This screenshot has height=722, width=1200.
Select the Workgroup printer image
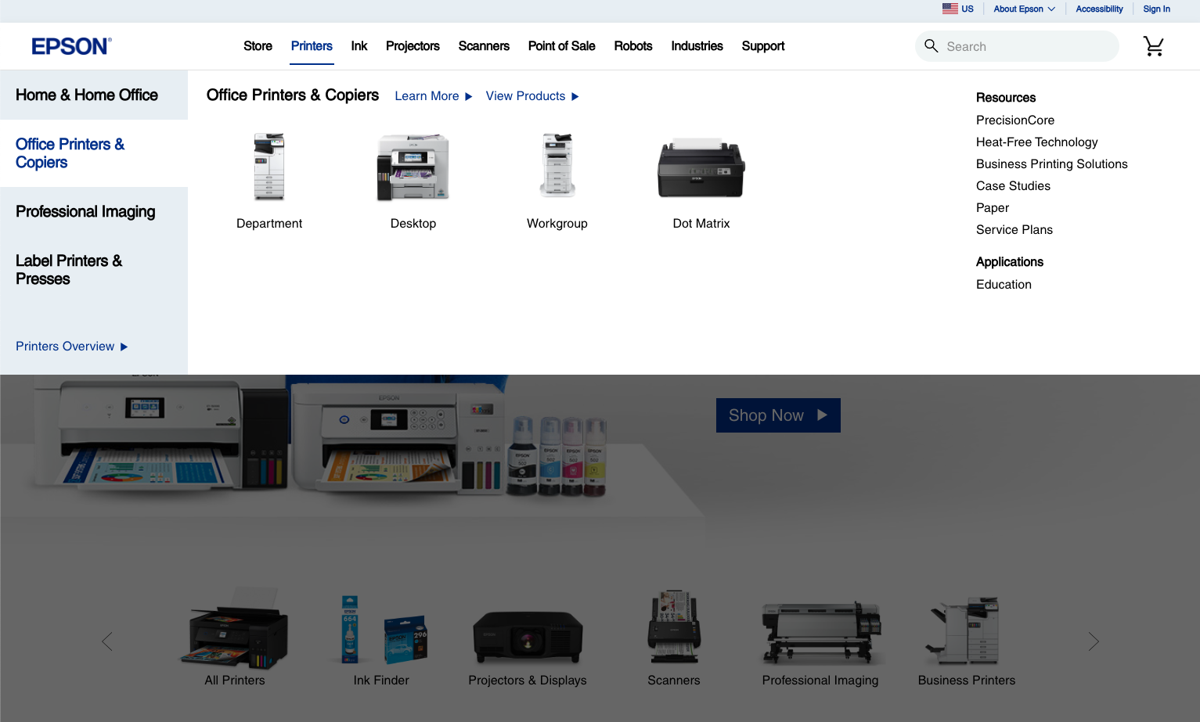click(557, 166)
